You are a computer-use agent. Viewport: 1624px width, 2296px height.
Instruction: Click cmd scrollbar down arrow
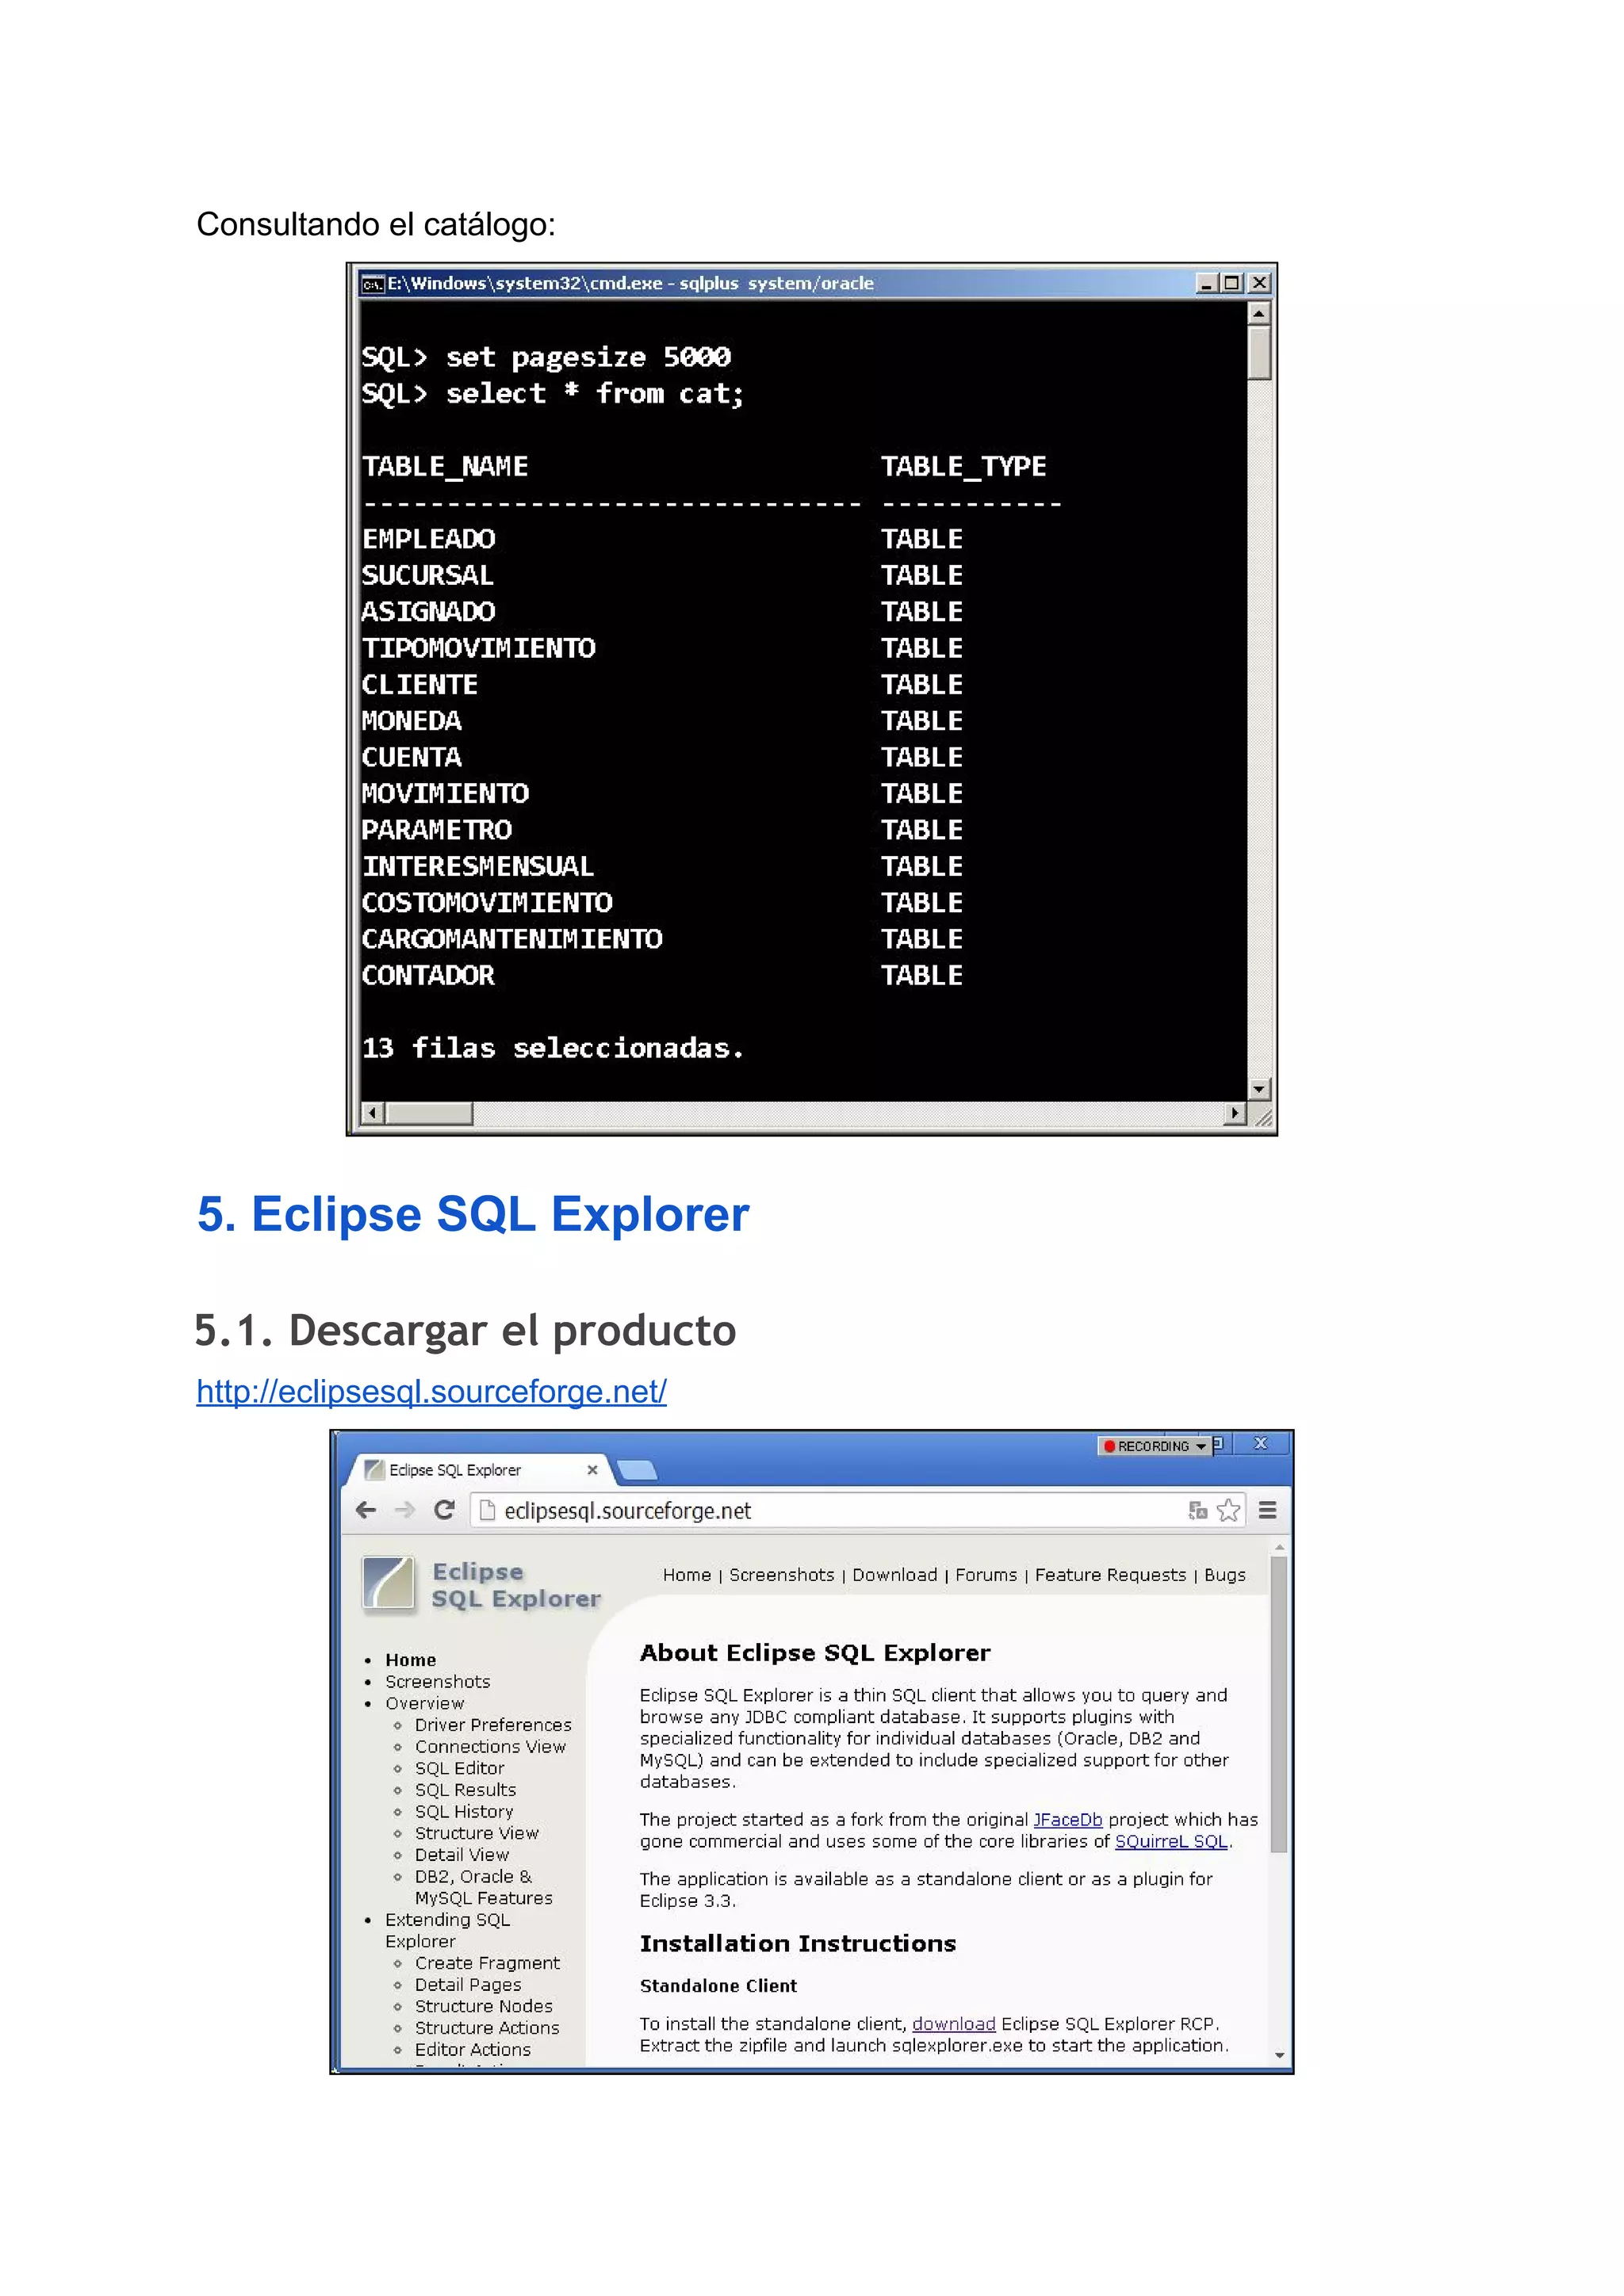click(x=1258, y=1089)
